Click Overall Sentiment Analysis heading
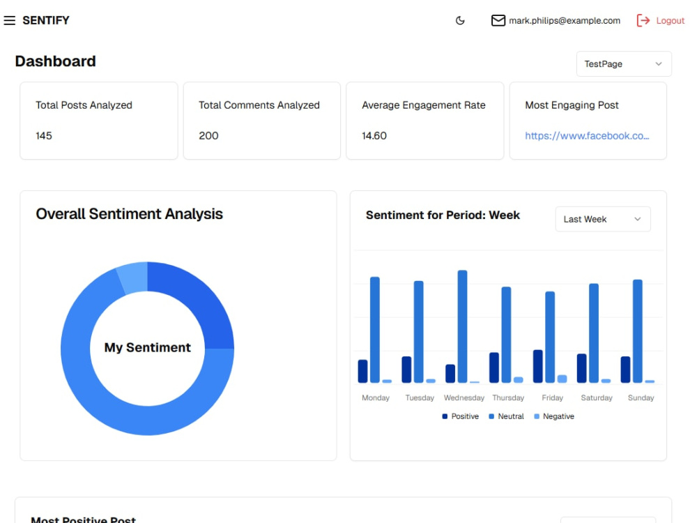The height and width of the screenshot is (523, 697). click(130, 214)
